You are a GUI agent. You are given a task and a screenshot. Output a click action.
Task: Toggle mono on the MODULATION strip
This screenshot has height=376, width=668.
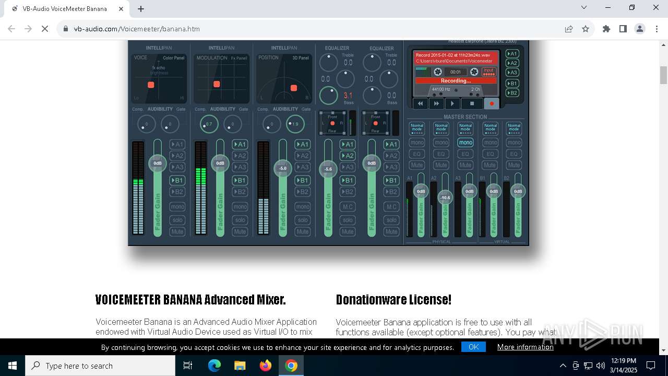point(240,207)
